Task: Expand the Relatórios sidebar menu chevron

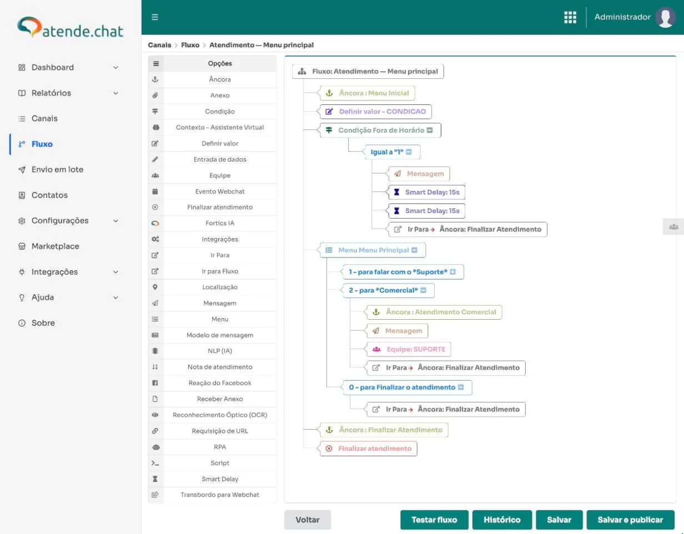Action: (115, 93)
